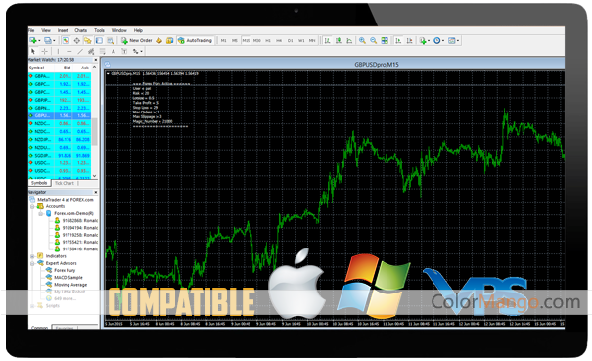Open the Help menu

138,30
